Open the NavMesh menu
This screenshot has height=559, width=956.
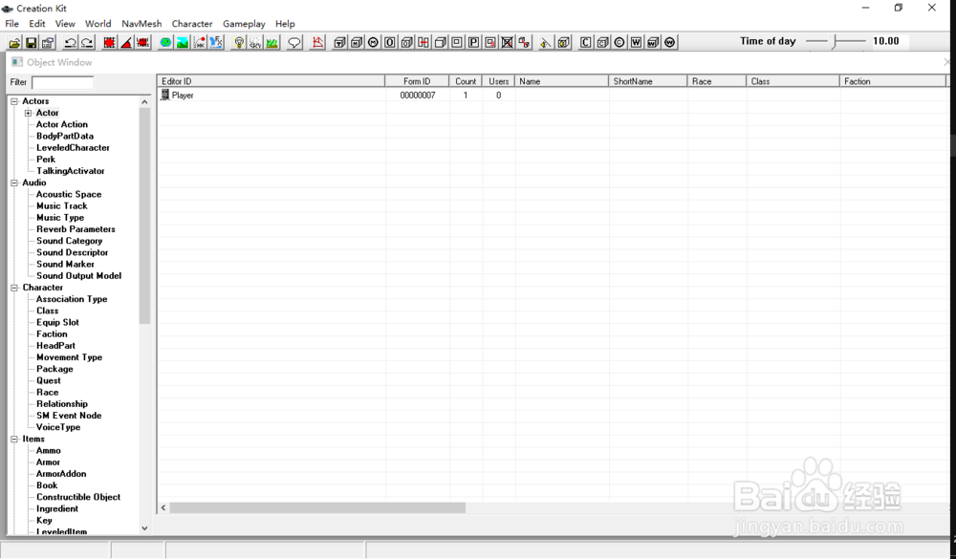141,24
